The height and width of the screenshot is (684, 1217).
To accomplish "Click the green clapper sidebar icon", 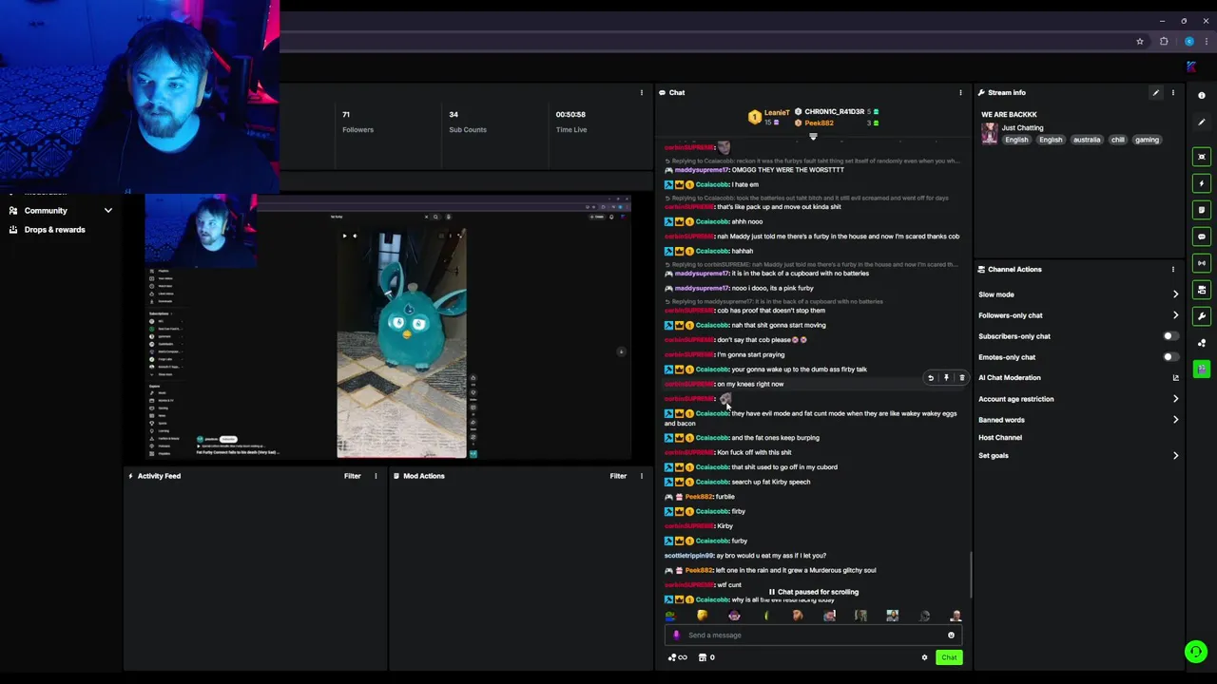I will click(1202, 369).
